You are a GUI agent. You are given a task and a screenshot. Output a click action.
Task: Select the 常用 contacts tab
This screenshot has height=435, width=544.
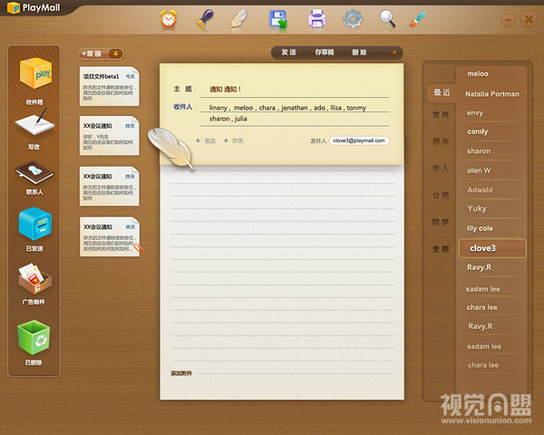441,115
